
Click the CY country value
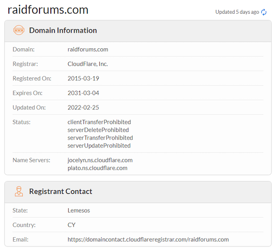(72, 225)
